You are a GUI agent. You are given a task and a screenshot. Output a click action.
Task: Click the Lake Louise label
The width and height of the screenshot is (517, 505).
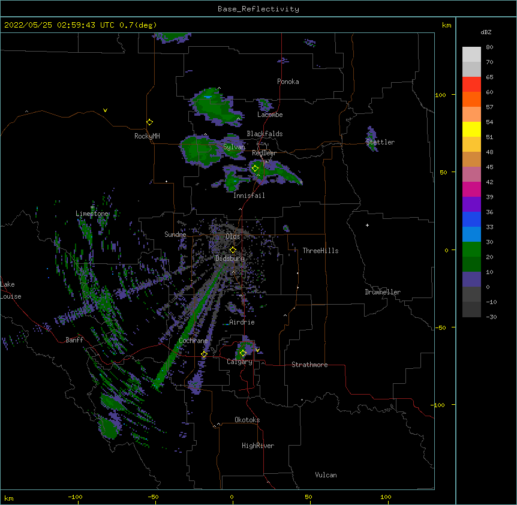(11, 290)
